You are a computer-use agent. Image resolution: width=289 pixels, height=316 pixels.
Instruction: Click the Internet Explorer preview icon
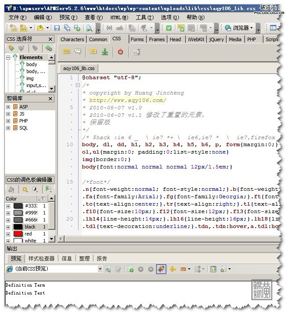(x=228, y=28)
